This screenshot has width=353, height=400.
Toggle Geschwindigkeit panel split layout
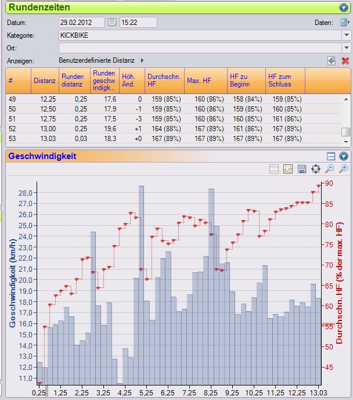point(331,156)
